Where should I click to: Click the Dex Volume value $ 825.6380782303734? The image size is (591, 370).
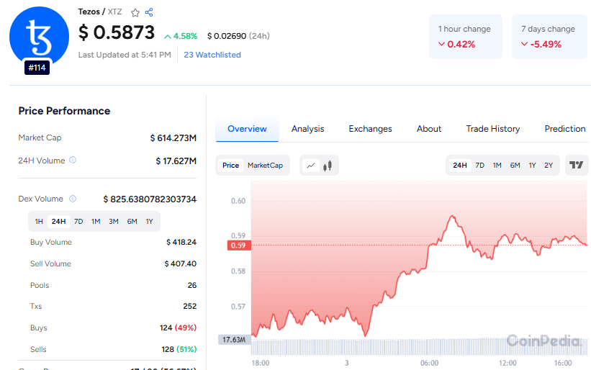coord(150,199)
